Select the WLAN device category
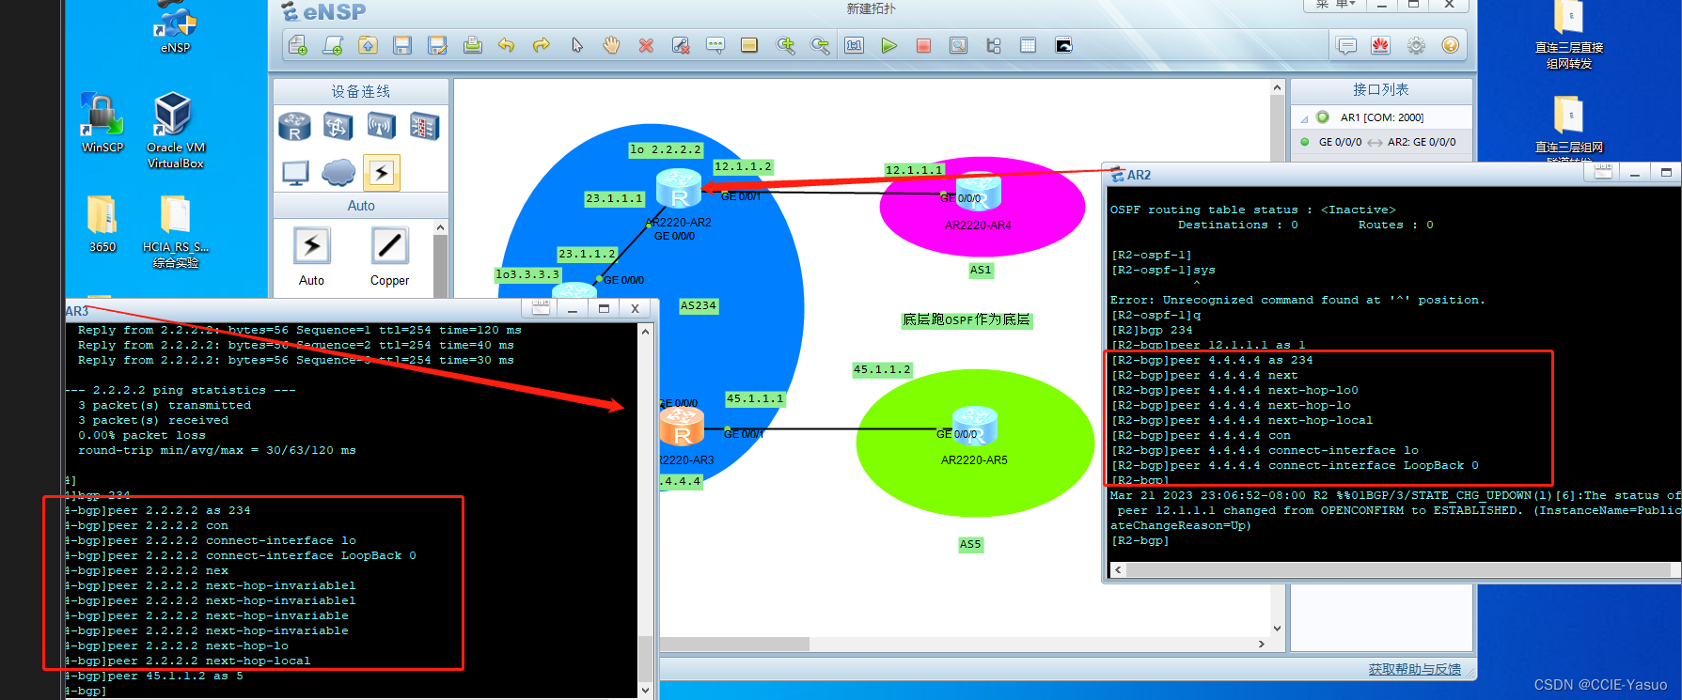Viewport: 1682px width, 700px height. (x=381, y=126)
